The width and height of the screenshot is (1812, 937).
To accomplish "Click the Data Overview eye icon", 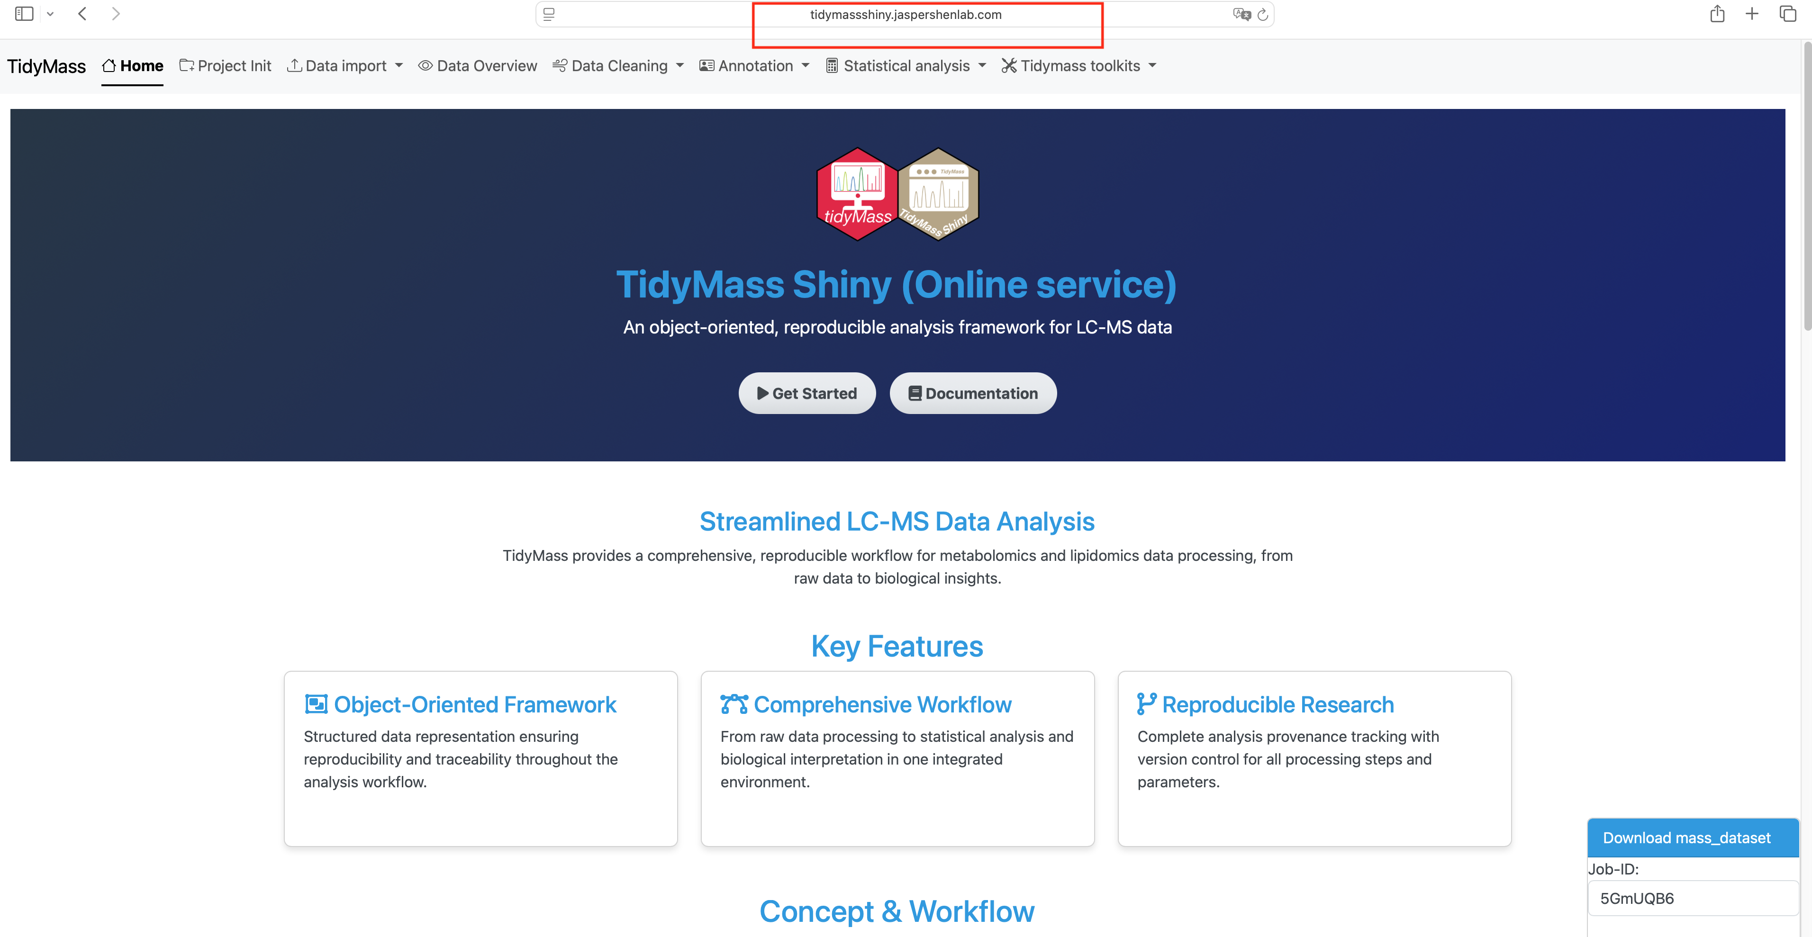I will pos(426,65).
